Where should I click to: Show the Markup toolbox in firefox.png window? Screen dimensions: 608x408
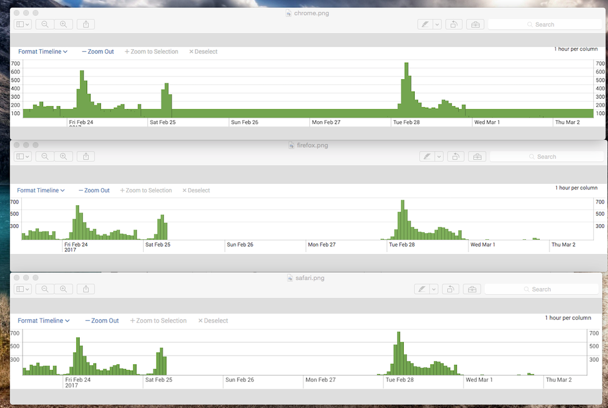click(x=477, y=157)
